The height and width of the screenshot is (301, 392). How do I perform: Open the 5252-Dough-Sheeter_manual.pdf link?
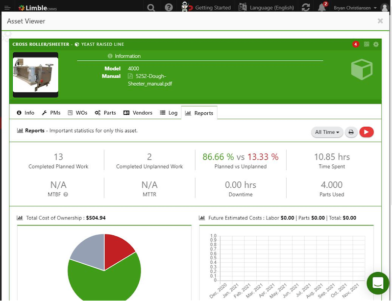[150, 80]
